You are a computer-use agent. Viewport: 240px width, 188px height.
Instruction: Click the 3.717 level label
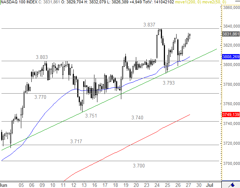pos(76,141)
